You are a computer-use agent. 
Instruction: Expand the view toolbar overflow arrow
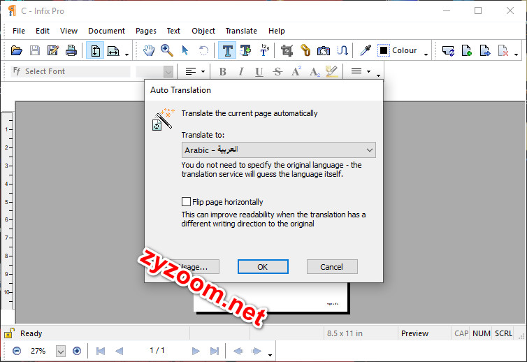[127, 55]
